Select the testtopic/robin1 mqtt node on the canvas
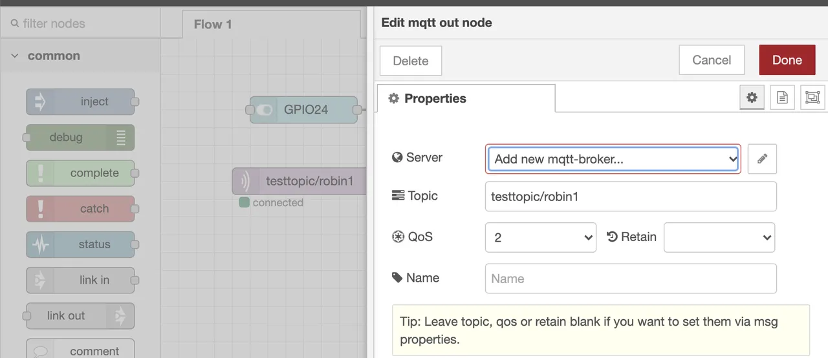Viewport: 828px width, 358px height. (300, 182)
